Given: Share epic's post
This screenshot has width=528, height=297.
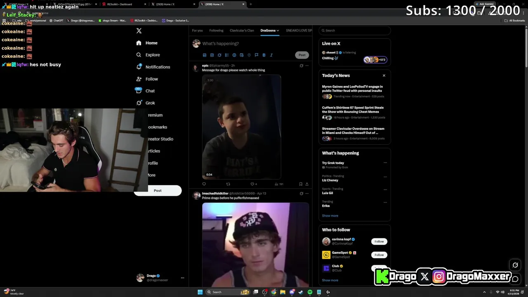Looking at the screenshot, I should [x=307, y=184].
